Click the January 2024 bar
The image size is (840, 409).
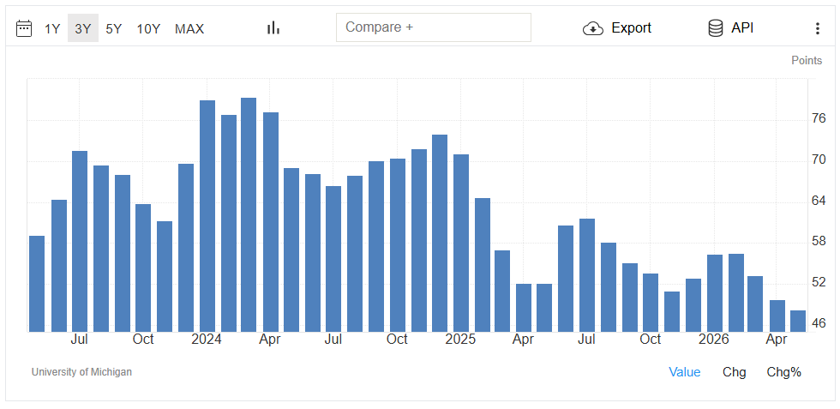(x=207, y=216)
